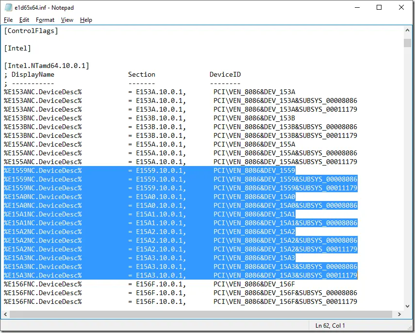Click PCI\VEN_8086&DEV_153A&SUBSYS_00011179 text
Image resolution: width=415 pixels, height=333 pixels.
tap(285, 109)
